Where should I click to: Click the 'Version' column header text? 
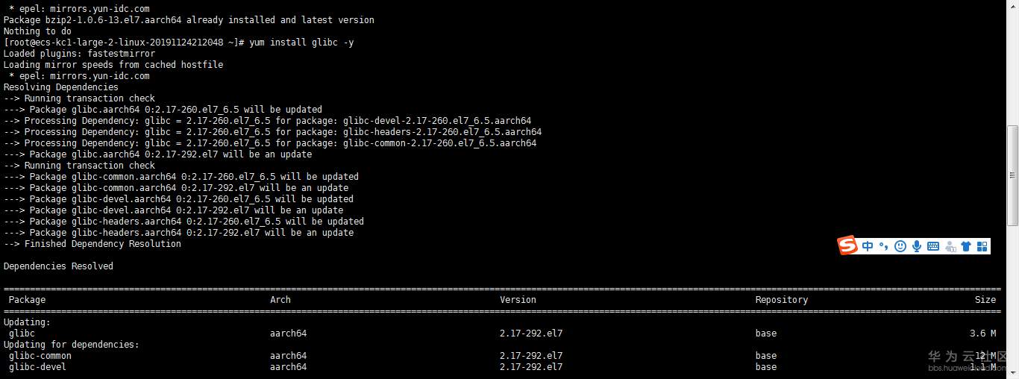pyautogui.click(x=518, y=300)
